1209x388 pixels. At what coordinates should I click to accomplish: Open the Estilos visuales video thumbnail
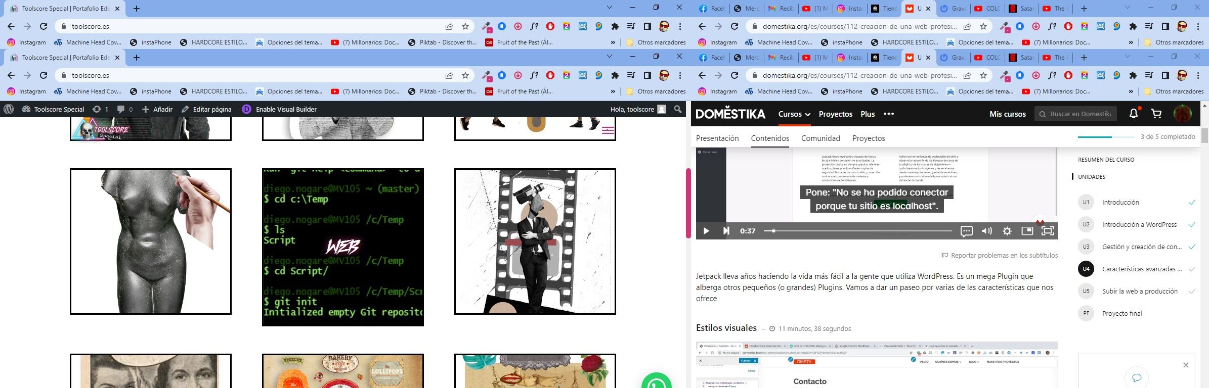[x=877, y=365]
